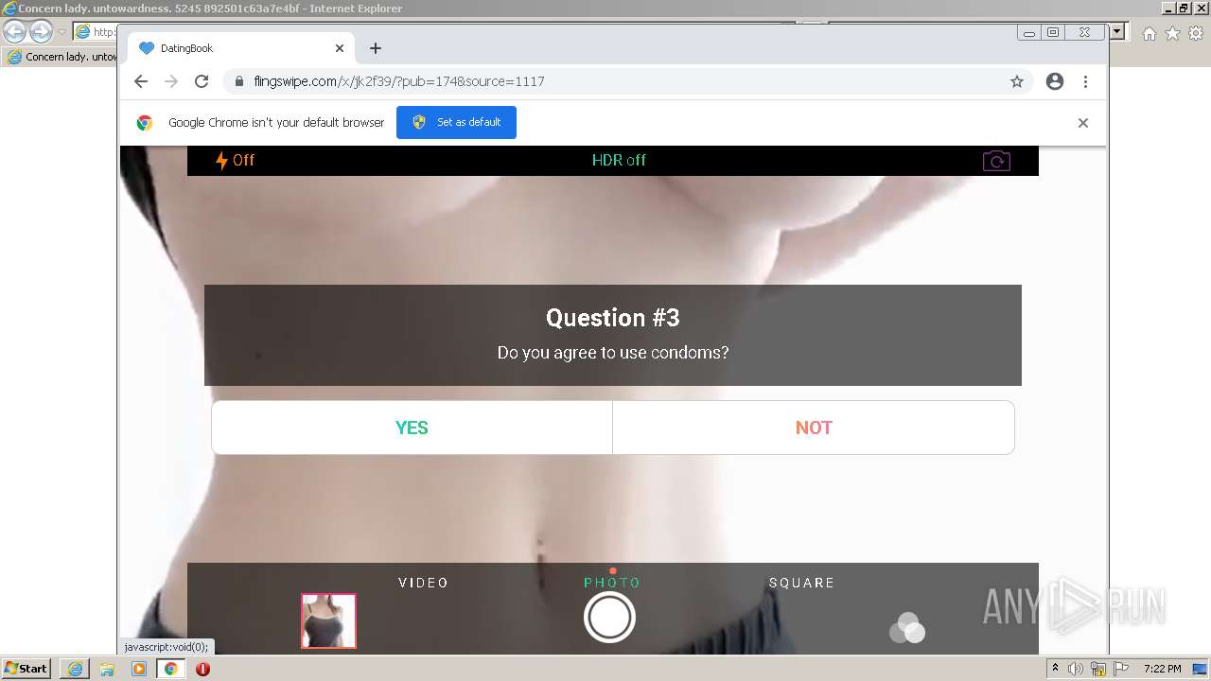Open Internet Explorer favorites star
The width and height of the screenshot is (1211, 681).
coord(1172,33)
